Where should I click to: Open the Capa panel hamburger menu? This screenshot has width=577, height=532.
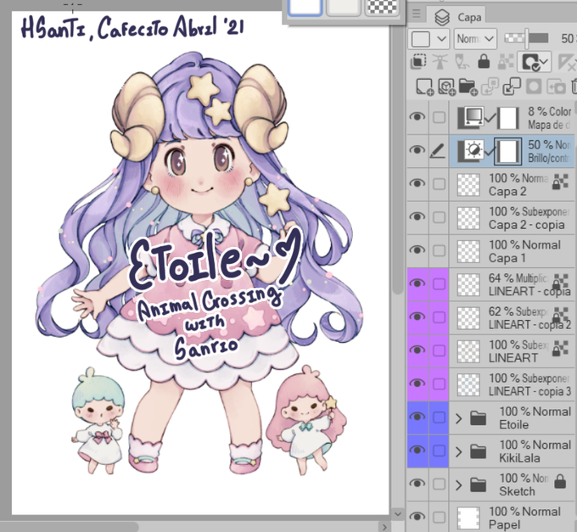coord(417,14)
